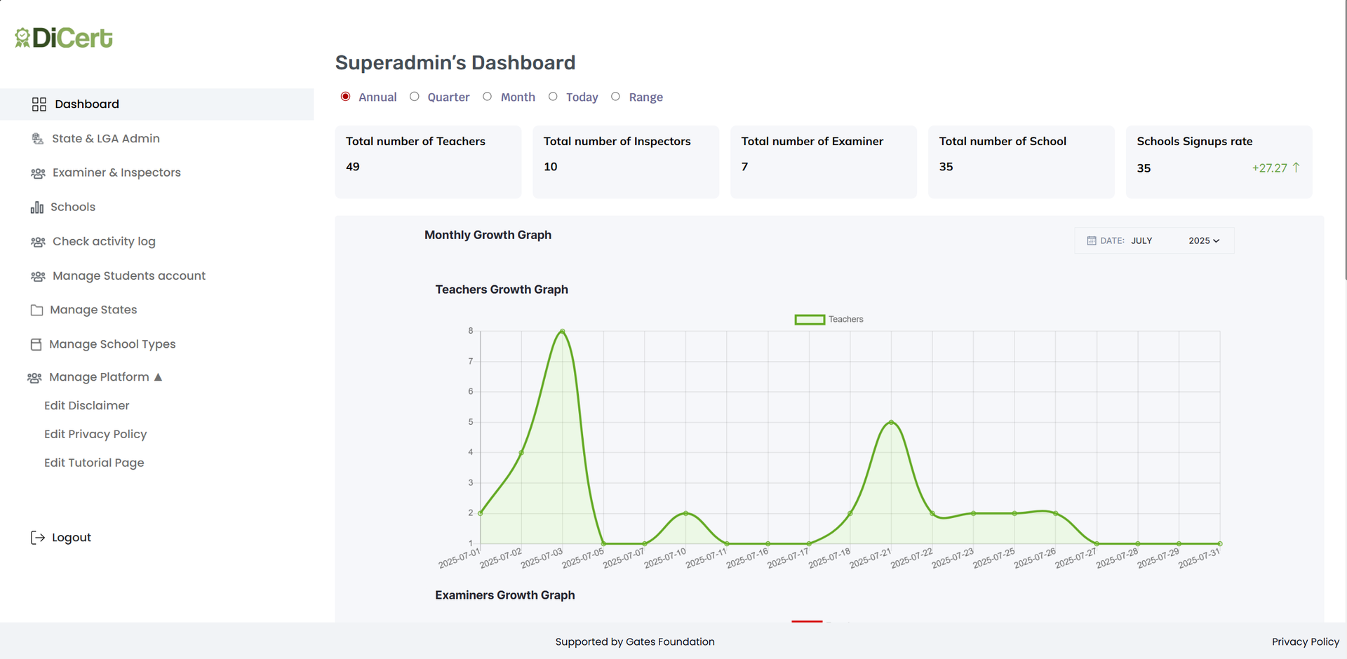Click the Schools bar-chart icon
The image size is (1347, 659).
tap(37, 207)
